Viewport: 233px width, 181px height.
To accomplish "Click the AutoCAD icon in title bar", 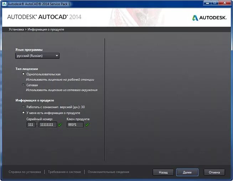I will click(4, 4).
